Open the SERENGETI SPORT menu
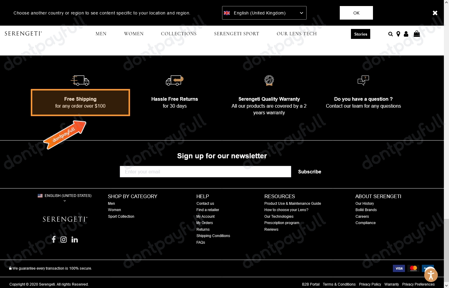Viewport: 449px width, 288px height. 237,34
